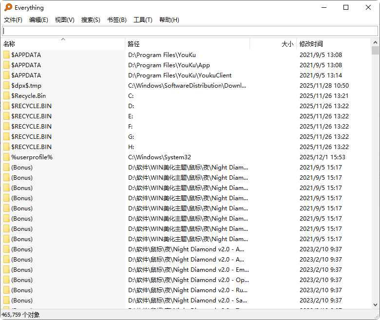Click the vertical scrollbar thumb
This screenshot has width=380, height=320.
[375, 51]
